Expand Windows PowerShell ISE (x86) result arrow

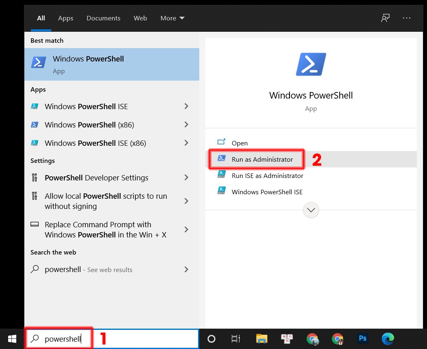click(186, 143)
